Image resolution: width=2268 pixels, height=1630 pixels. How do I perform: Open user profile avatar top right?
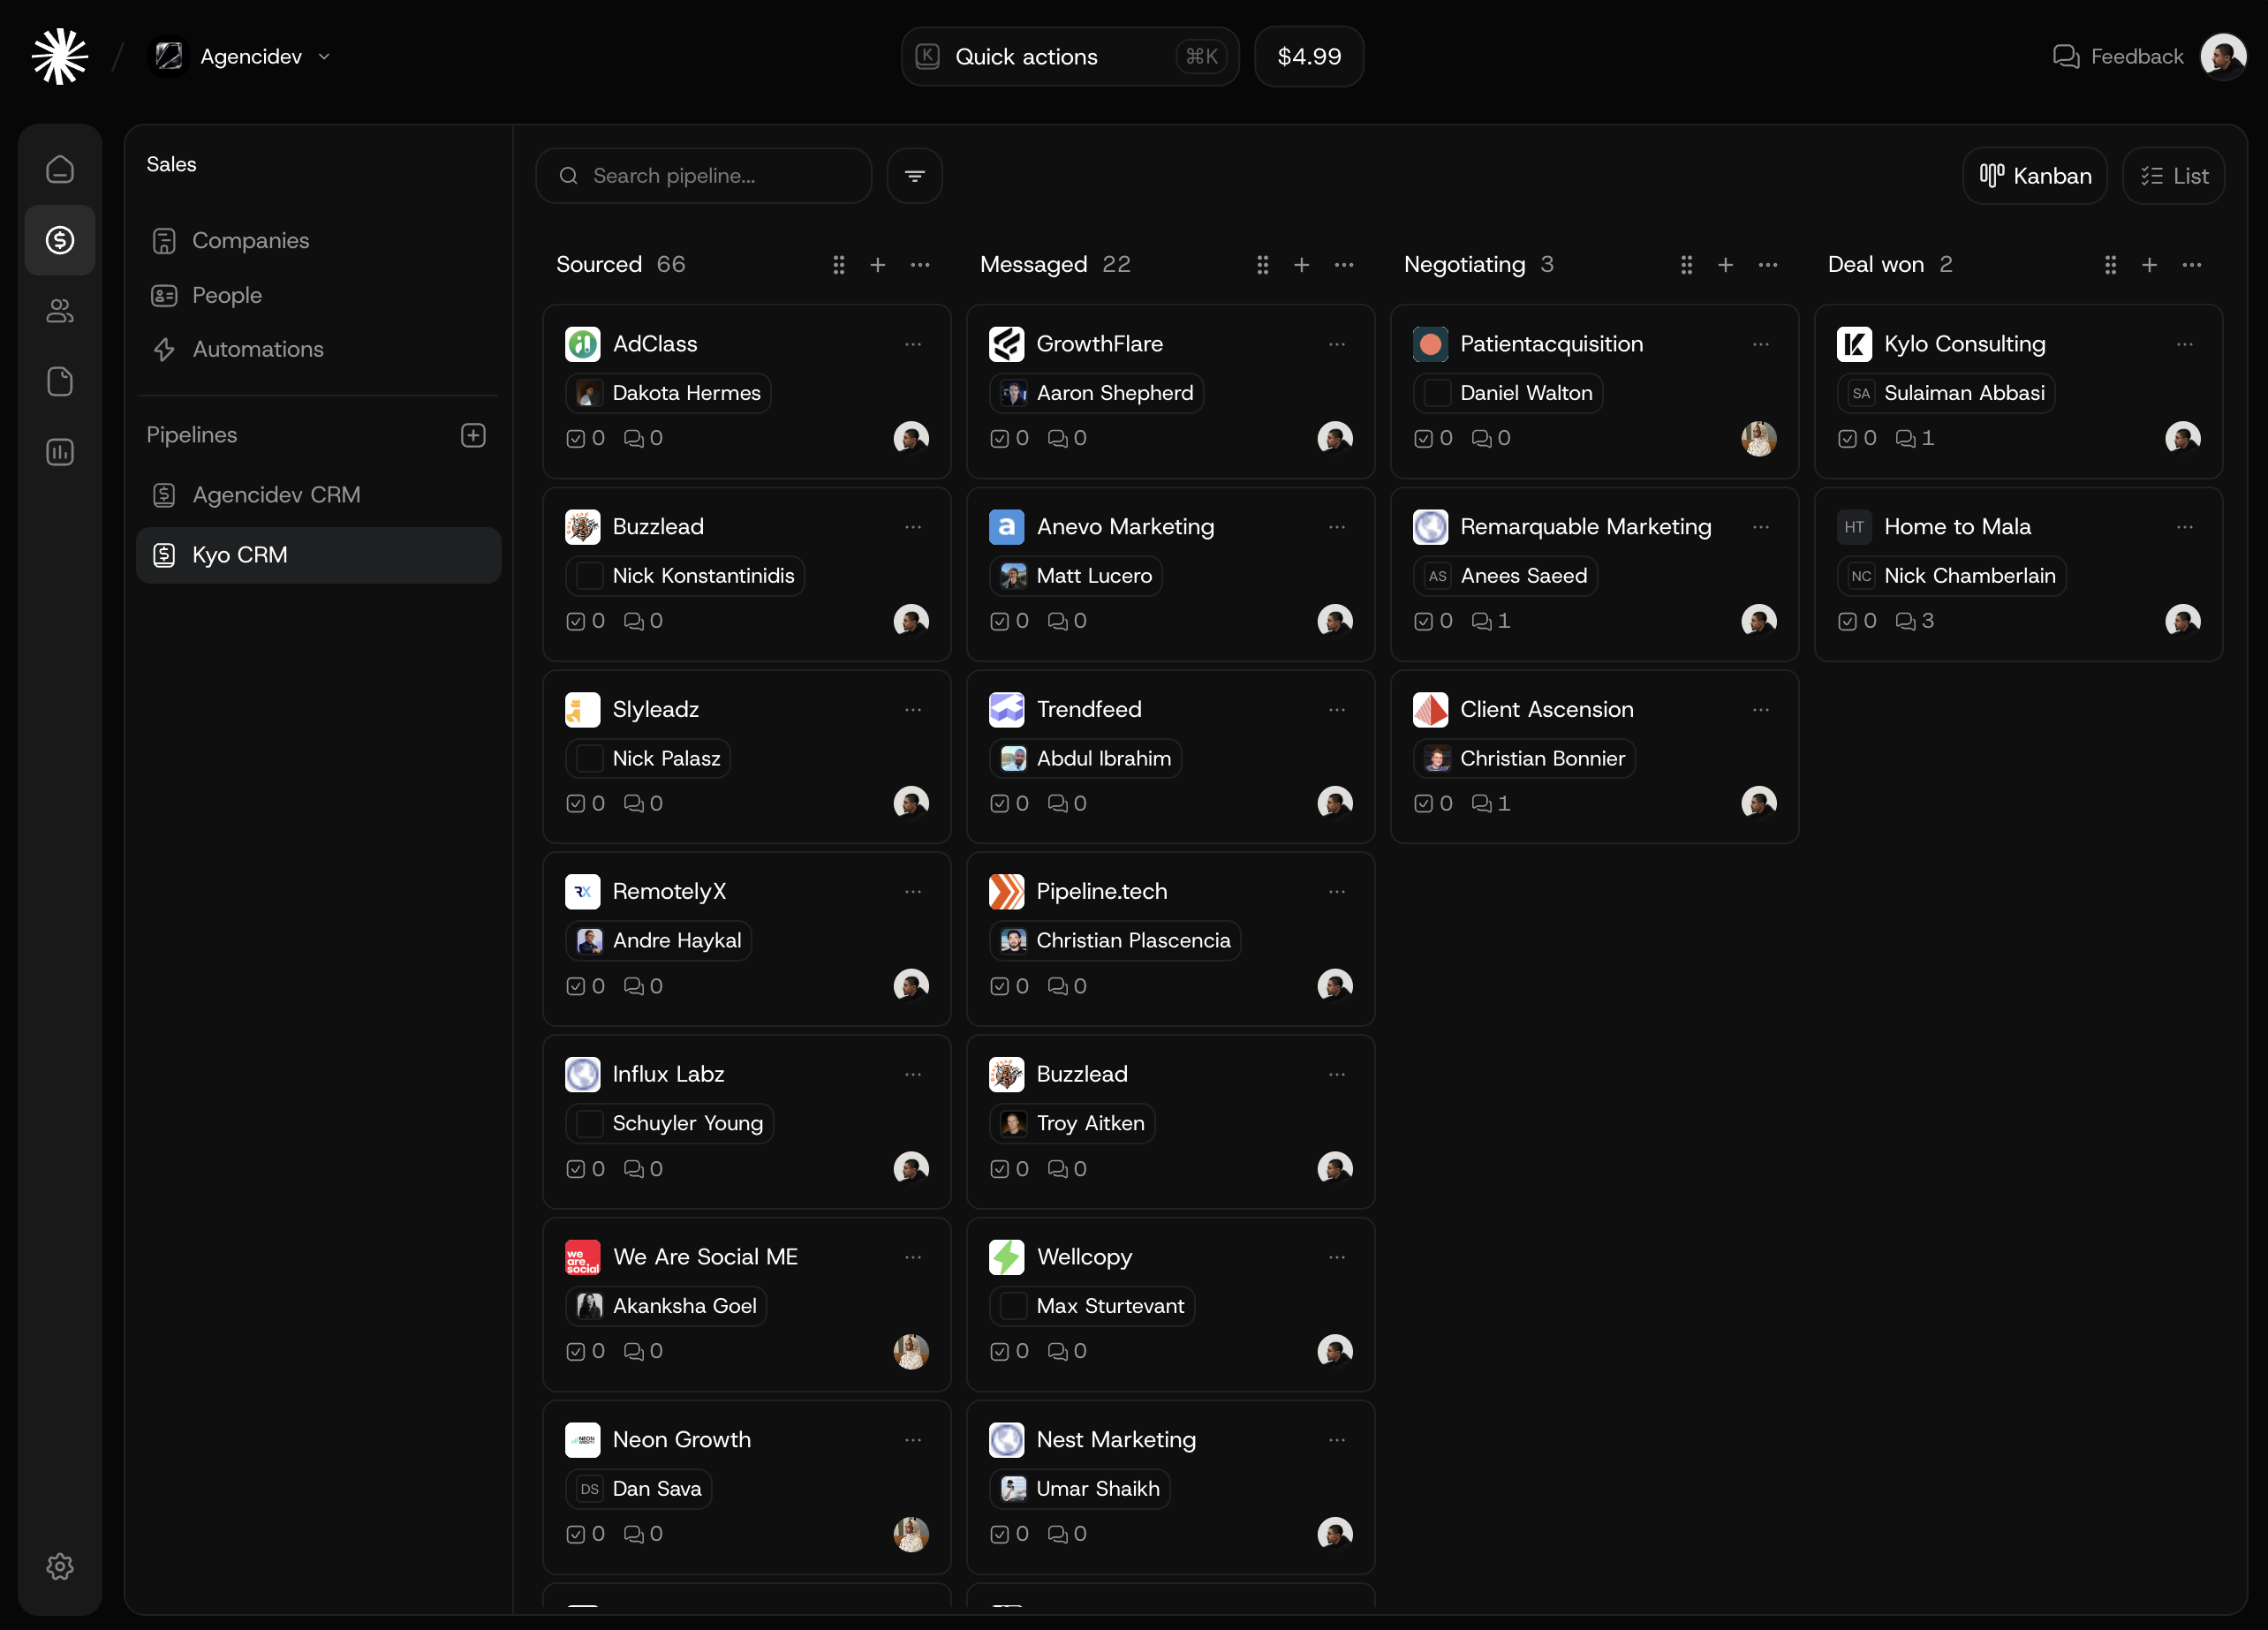2223,56
